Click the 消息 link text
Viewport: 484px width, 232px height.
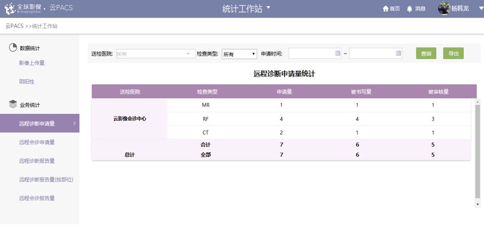tap(420, 9)
